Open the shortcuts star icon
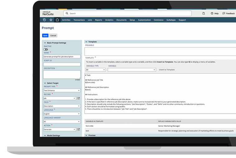This screenshot has width=236, height=158. pos(51,20)
